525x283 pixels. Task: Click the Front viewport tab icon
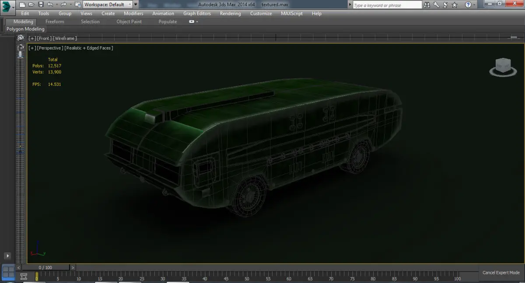point(21,38)
